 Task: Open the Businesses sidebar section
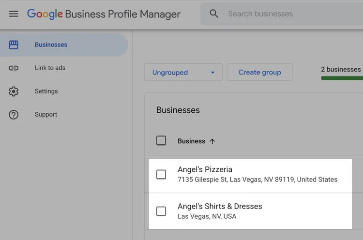coord(64,45)
